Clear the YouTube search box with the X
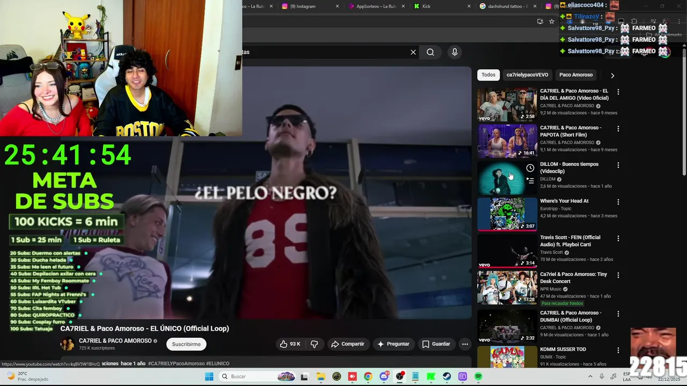 pyautogui.click(x=413, y=52)
